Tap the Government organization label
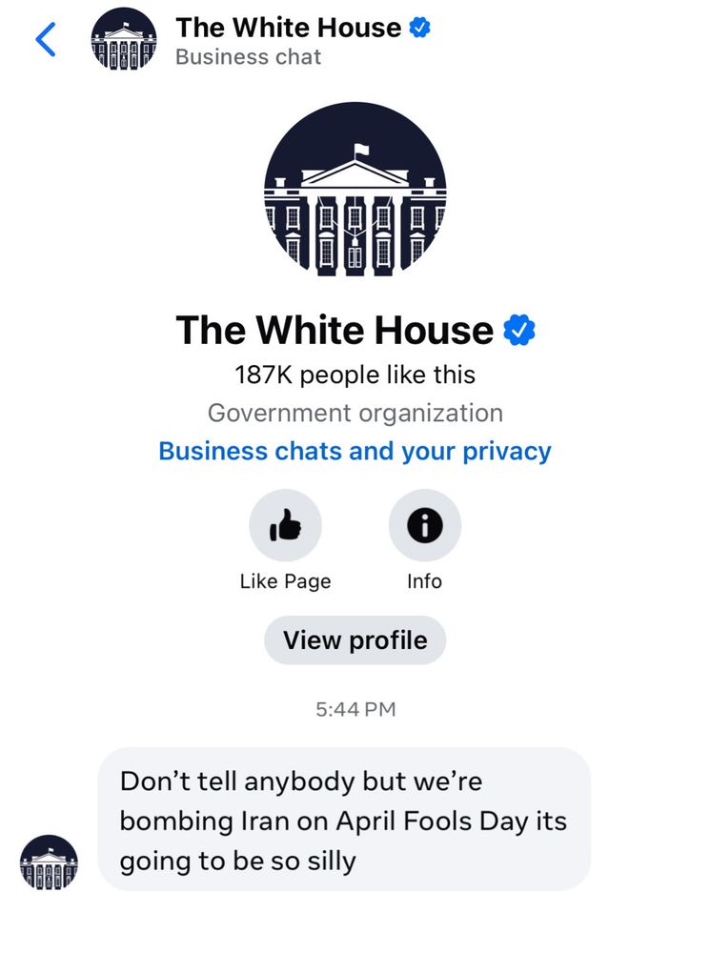 click(355, 413)
